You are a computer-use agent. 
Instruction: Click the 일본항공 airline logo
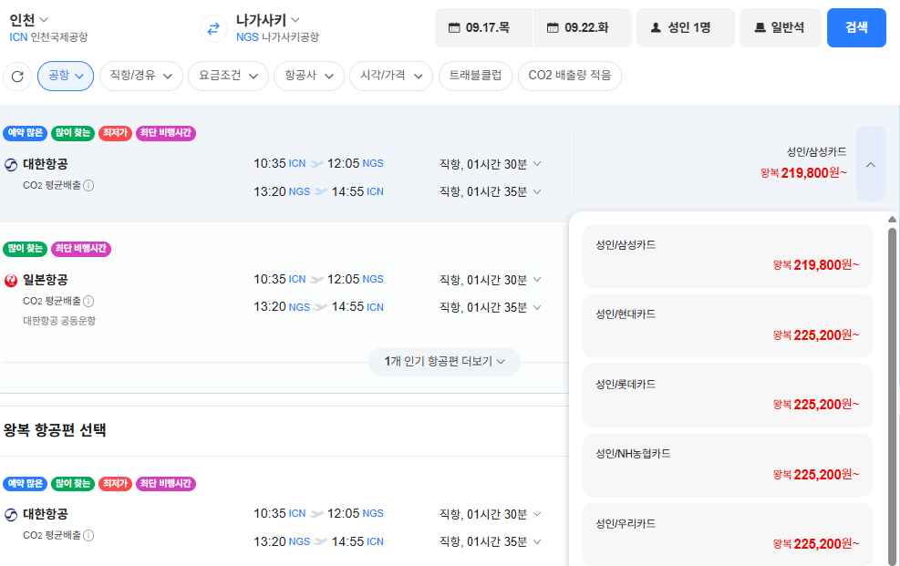(10, 281)
